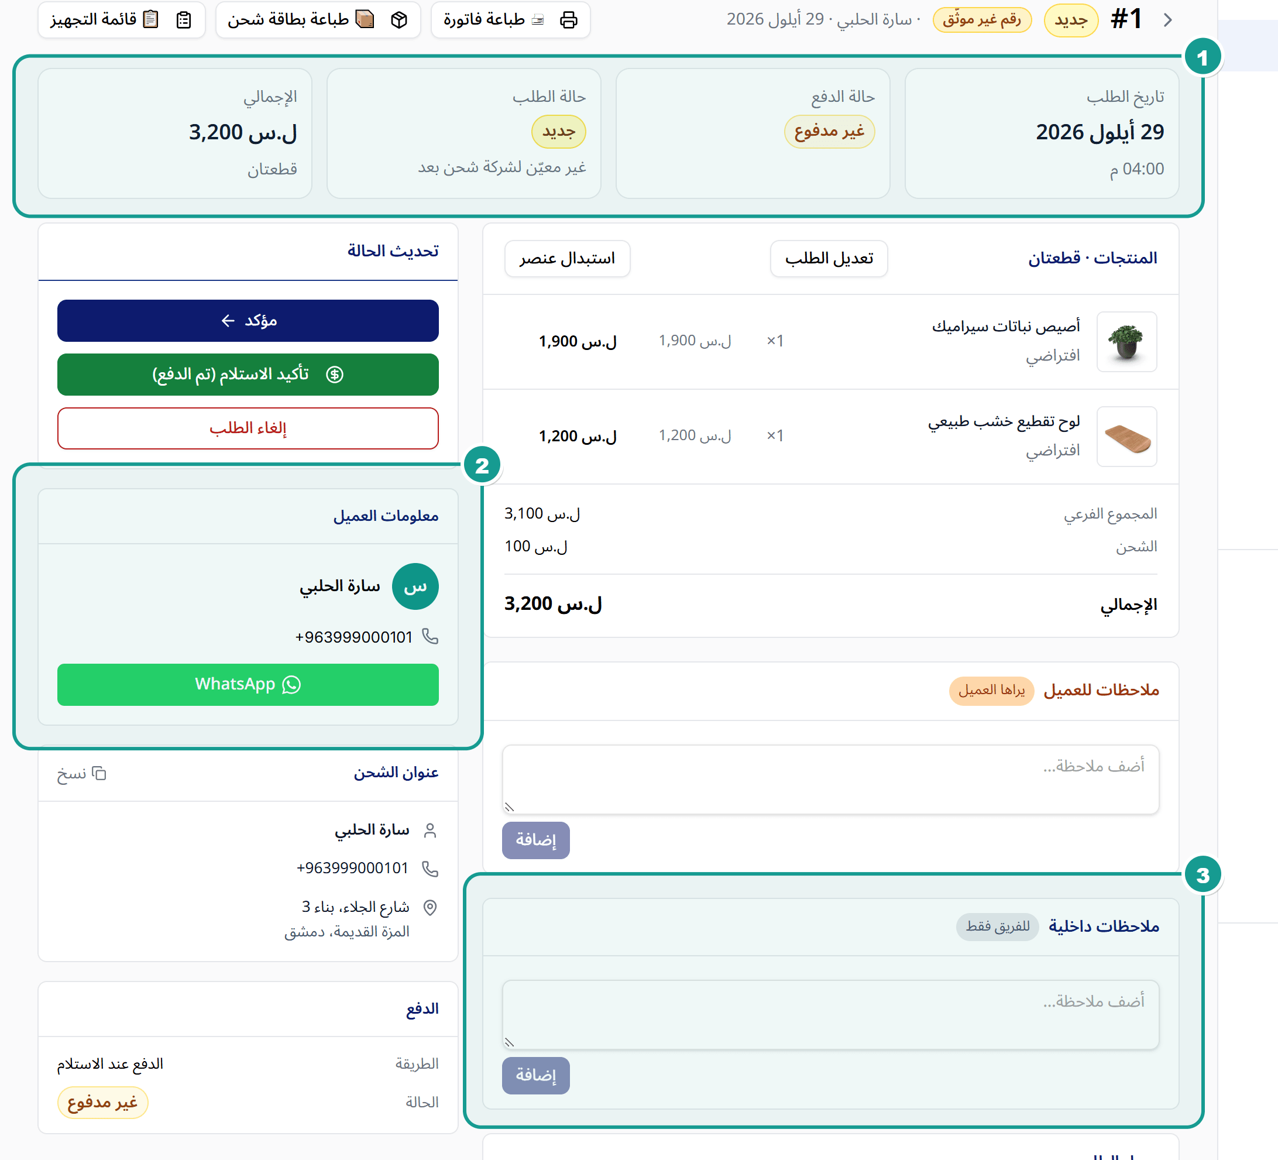Click نسخ to copy shipping address
Image resolution: width=1278 pixels, height=1160 pixels.
point(82,773)
